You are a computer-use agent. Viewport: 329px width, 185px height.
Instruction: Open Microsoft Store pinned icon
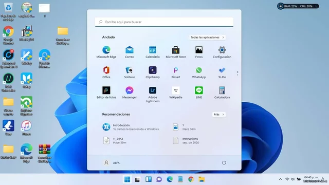tap(176, 52)
